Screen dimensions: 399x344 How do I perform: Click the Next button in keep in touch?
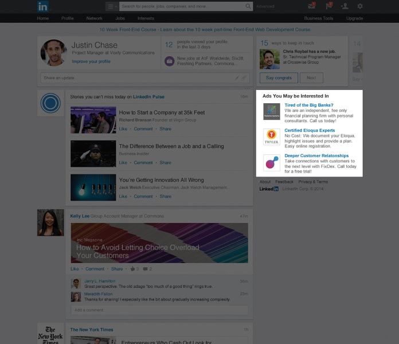(311, 78)
